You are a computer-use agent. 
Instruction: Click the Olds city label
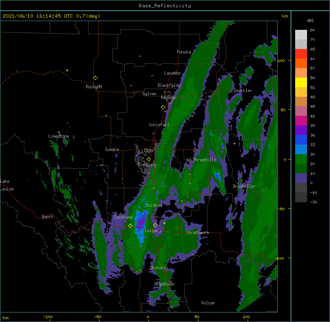point(149,151)
